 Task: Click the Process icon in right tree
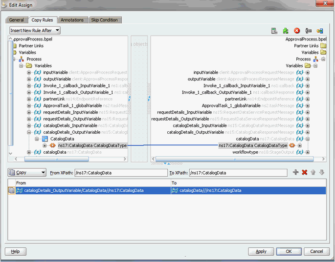[x=315, y=59]
